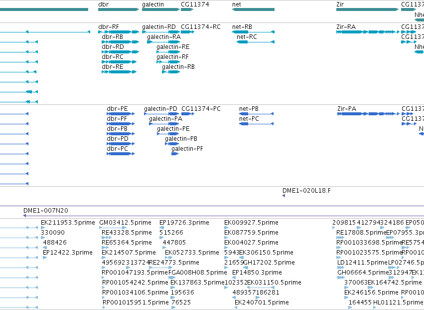Select EST EK009927.5prime
This screenshot has height=310, width=424.
(226, 228)
